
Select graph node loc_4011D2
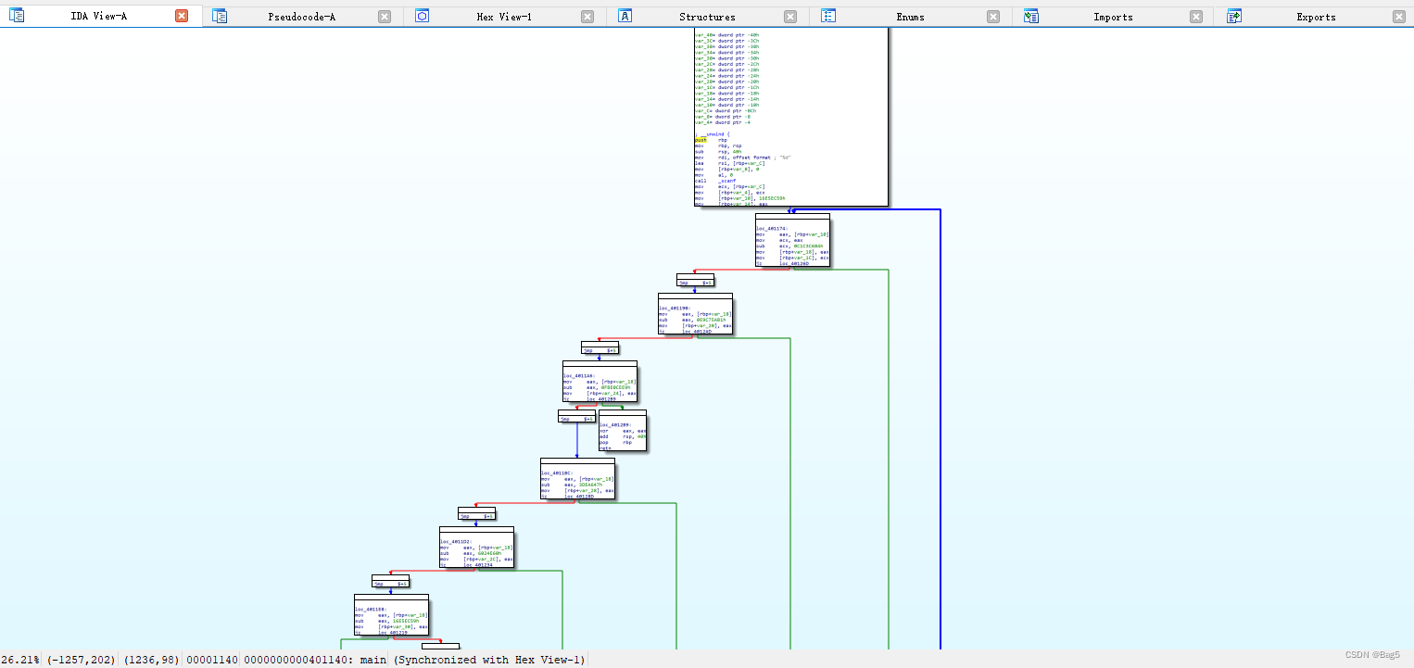(476, 548)
